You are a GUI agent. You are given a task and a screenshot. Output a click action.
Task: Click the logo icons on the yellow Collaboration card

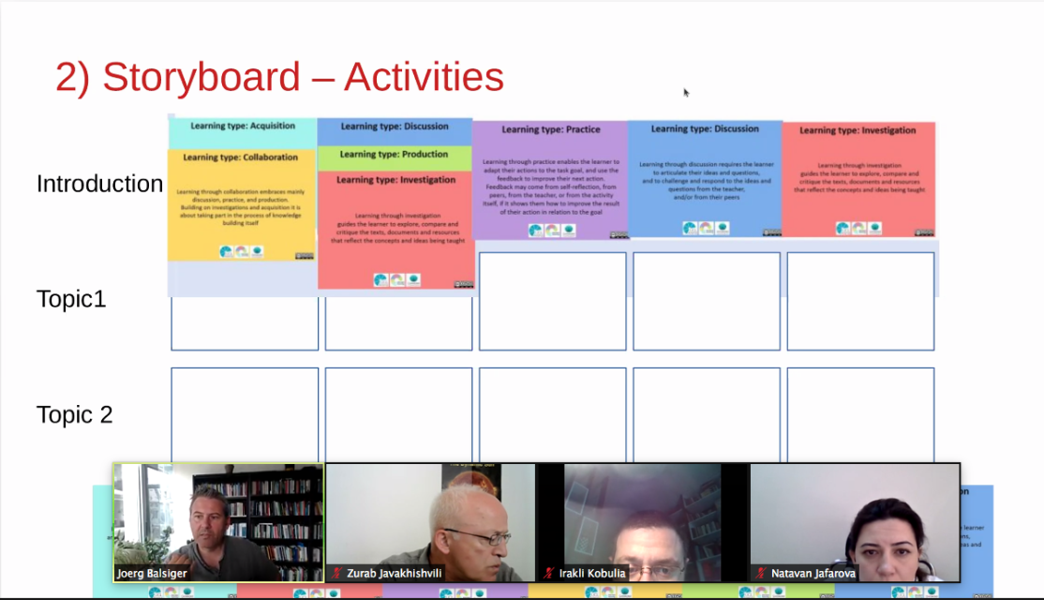tap(241, 251)
